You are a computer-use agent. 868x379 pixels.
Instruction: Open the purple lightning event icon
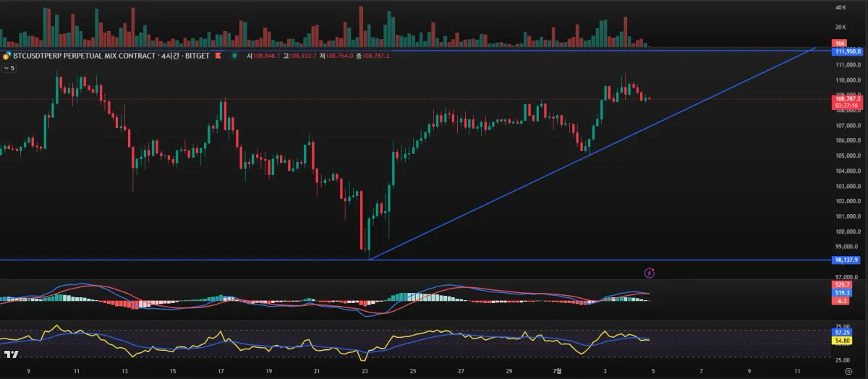coord(650,273)
